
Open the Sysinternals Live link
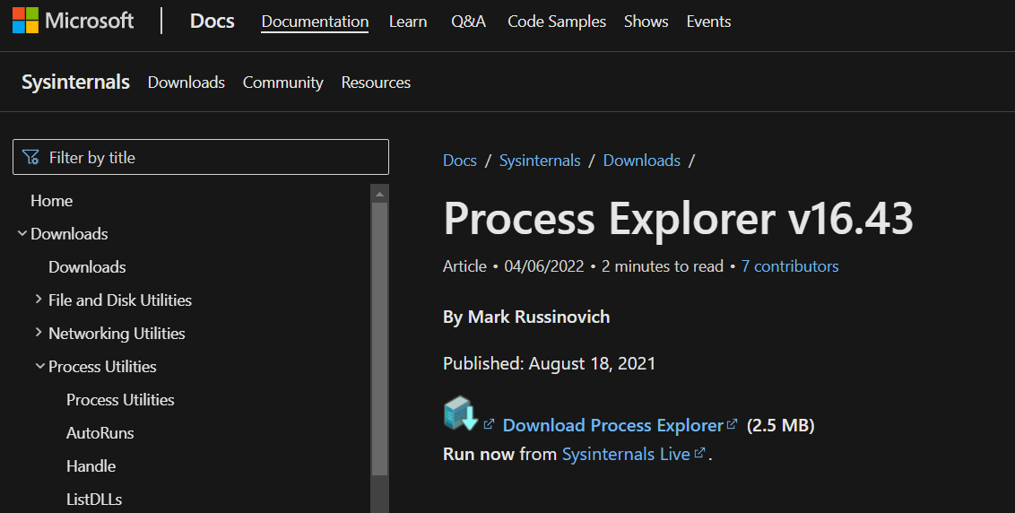pos(626,454)
